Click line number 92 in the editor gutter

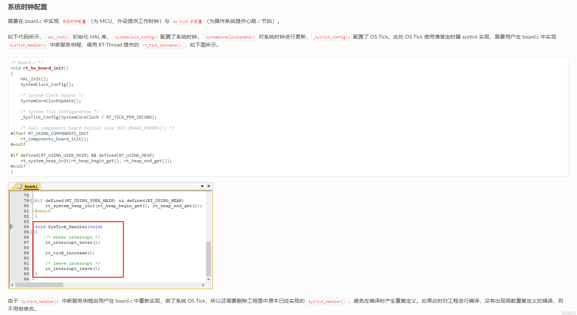click(x=26, y=269)
